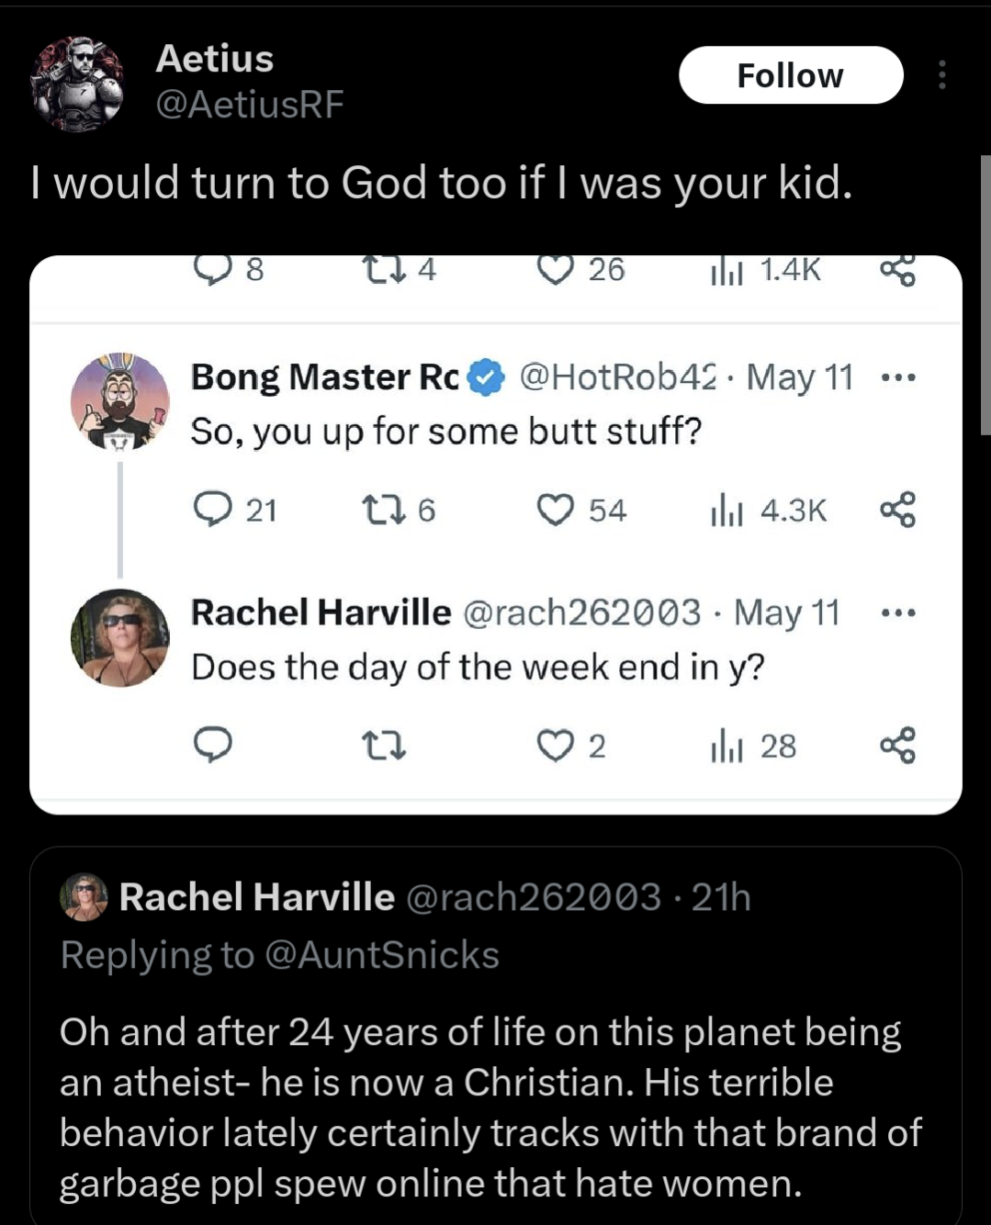Reply to Bong Master's tweet with 21 comments
The width and height of the screenshot is (991, 1225).
[x=213, y=510]
